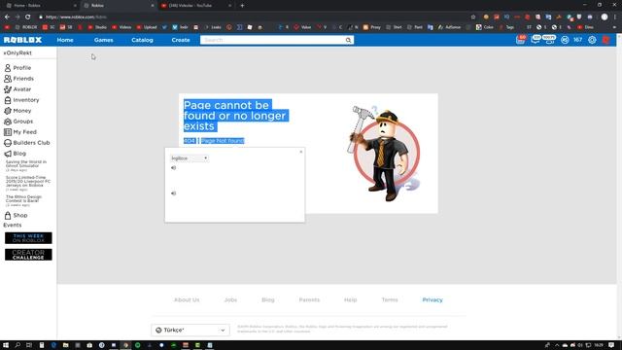The height and width of the screenshot is (350, 622).
Task: Click the Creator Challenge banner
Action: [x=28, y=255]
